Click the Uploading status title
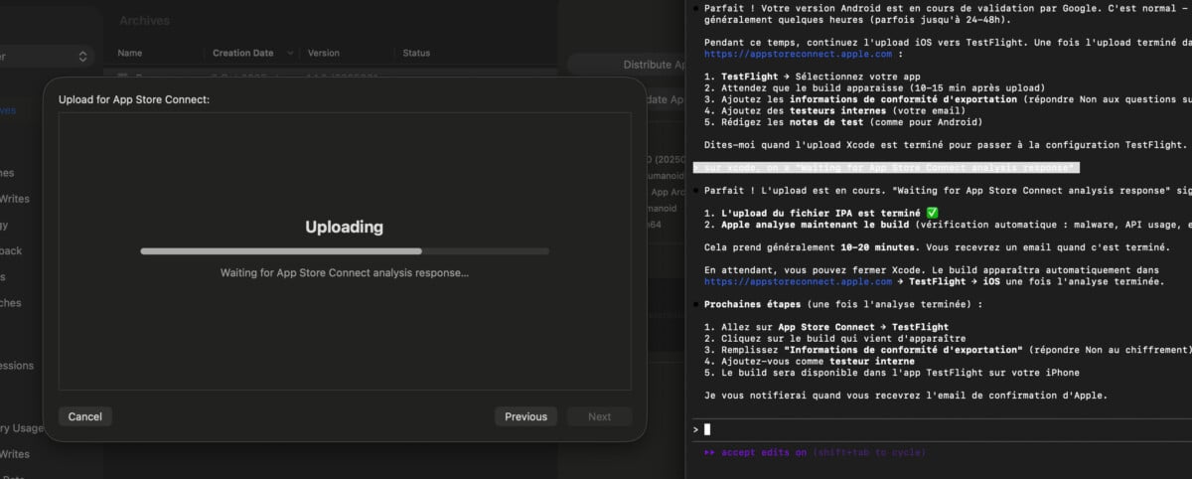 (344, 227)
